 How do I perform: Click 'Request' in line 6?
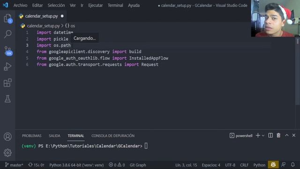tap(150, 64)
